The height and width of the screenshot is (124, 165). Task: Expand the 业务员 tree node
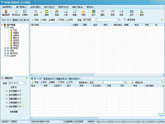[x=5, y=56]
